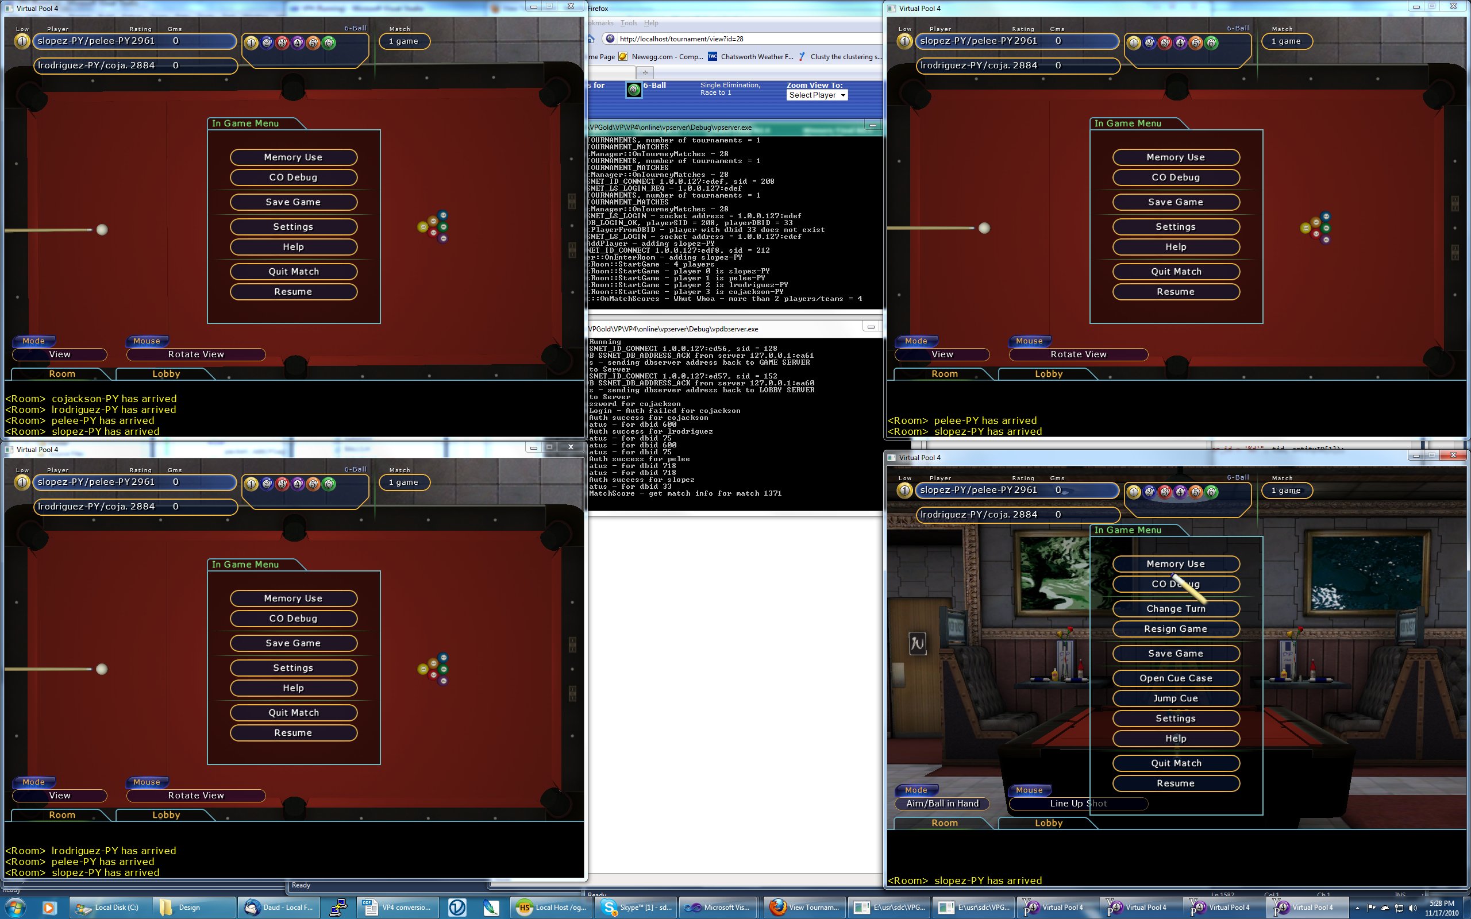Click purple 4-ball icon in bottom-left window rack
This screenshot has height=919, width=1471.
click(298, 484)
